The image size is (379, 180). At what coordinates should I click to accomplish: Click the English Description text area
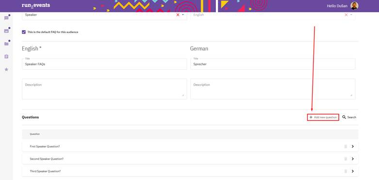pyautogui.click(x=104, y=89)
